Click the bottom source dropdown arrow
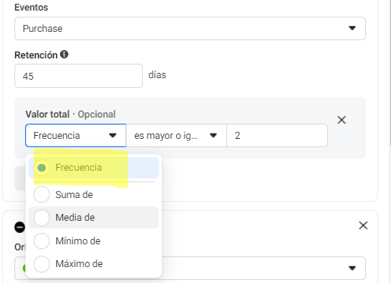 (352, 268)
